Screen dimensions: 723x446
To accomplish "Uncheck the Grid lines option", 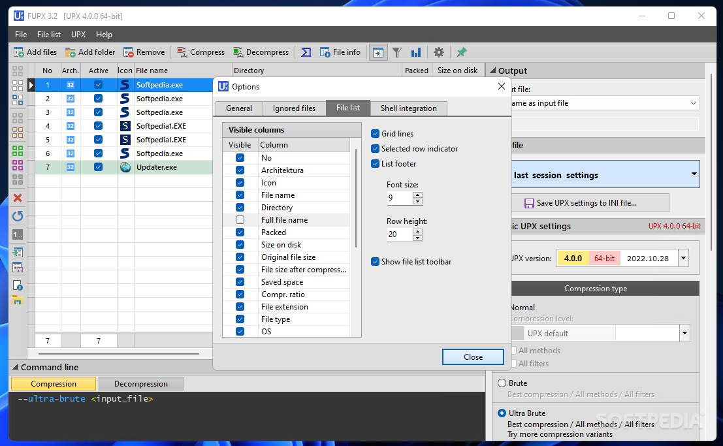I will pos(376,134).
